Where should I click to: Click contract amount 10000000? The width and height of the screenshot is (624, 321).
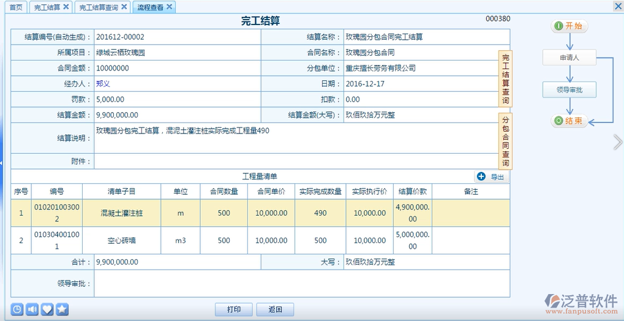[x=113, y=68]
